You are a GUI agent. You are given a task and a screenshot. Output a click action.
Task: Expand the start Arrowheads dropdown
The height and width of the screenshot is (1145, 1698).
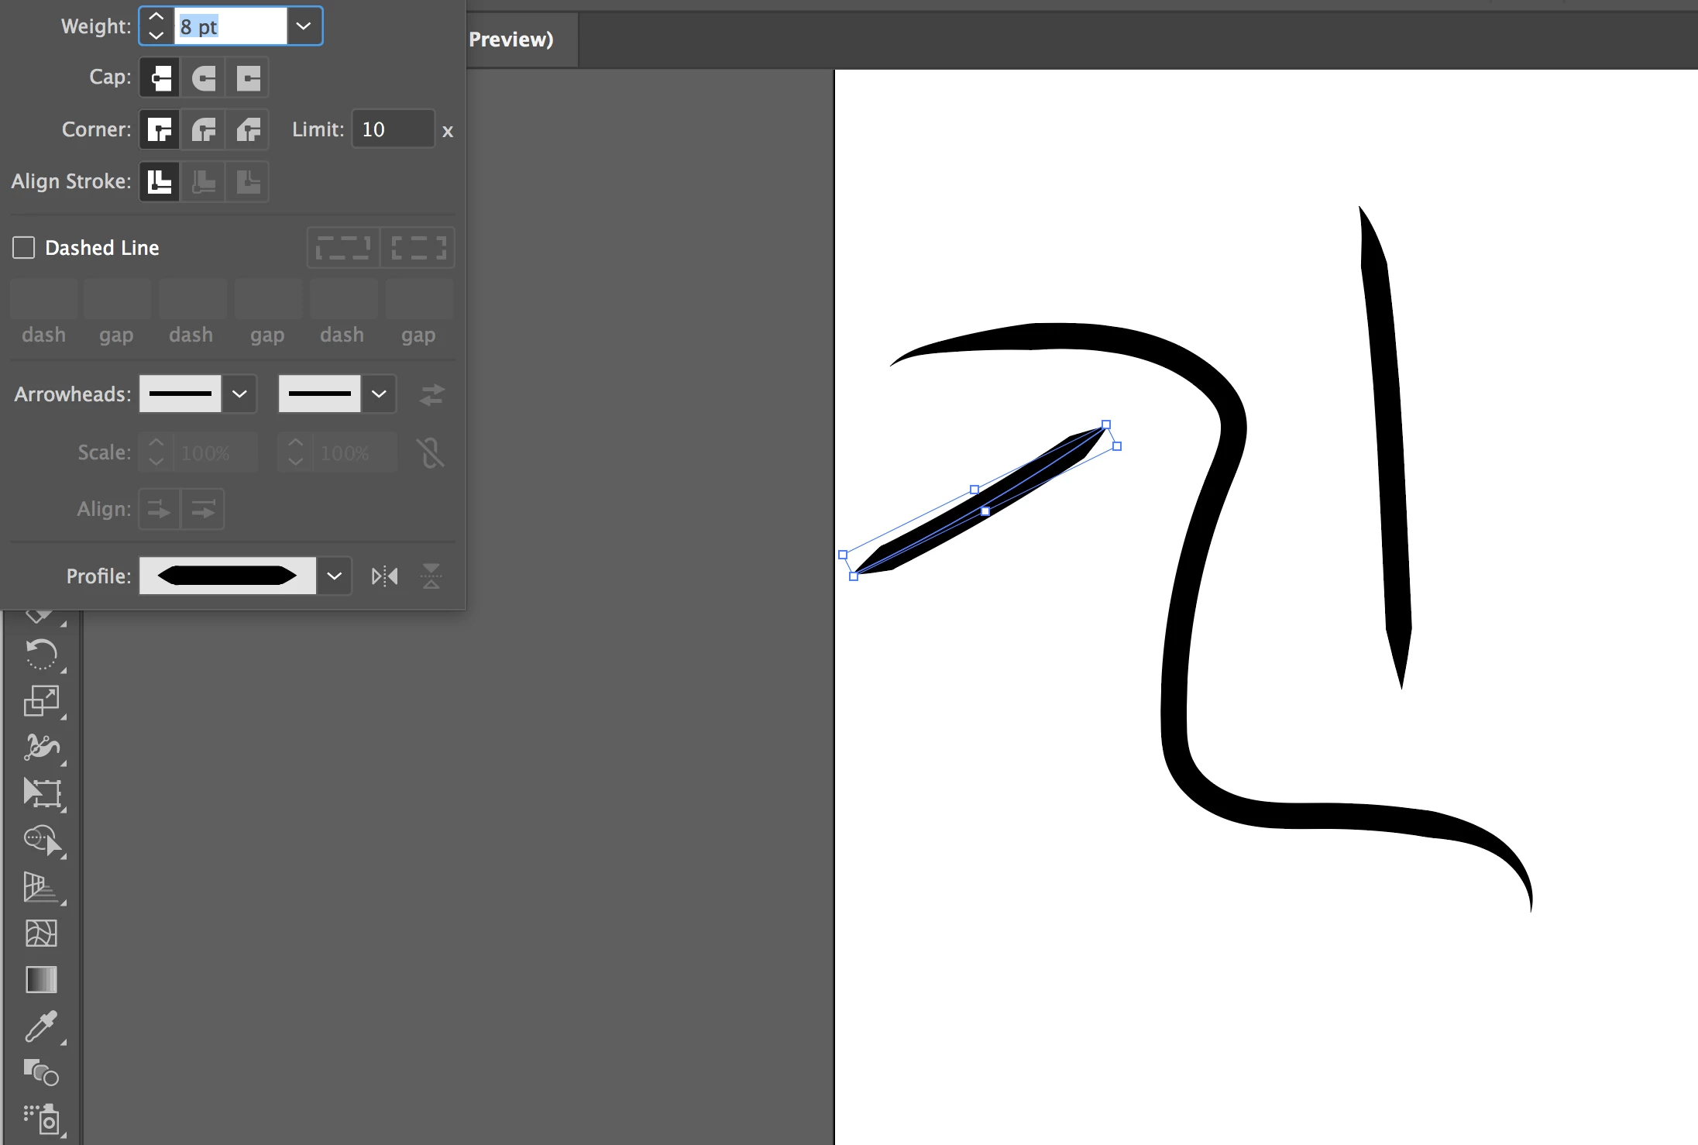tap(240, 394)
